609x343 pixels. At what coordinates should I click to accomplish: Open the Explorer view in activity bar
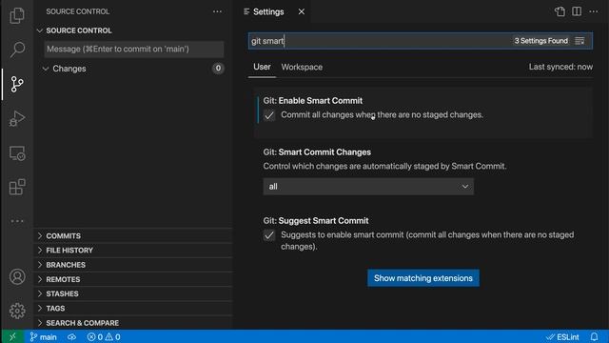(17, 15)
